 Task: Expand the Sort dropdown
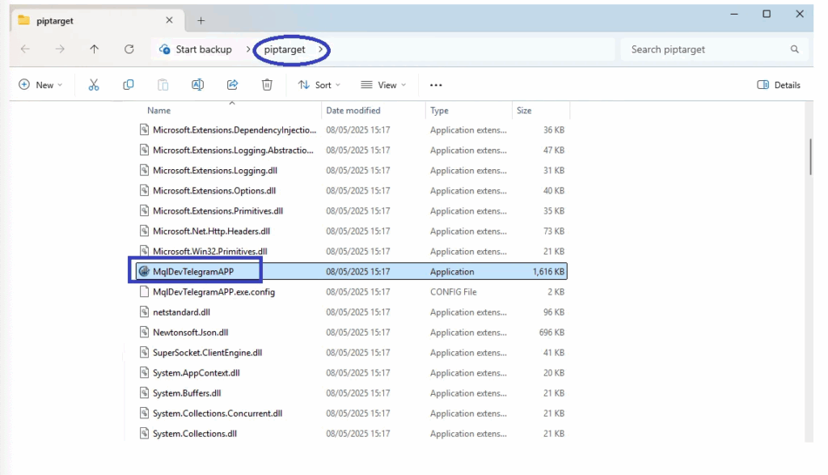click(x=319, y=85)
